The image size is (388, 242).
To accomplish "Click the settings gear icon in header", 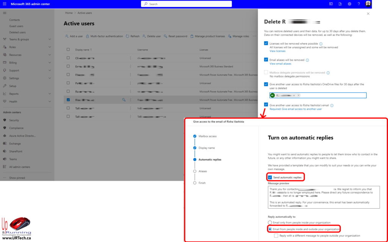I will pyautogui.click(x=349, y=4).
